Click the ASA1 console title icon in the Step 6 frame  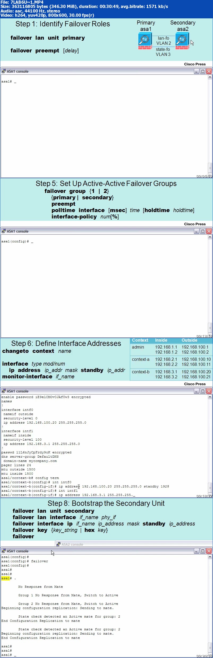click(3, 391)
